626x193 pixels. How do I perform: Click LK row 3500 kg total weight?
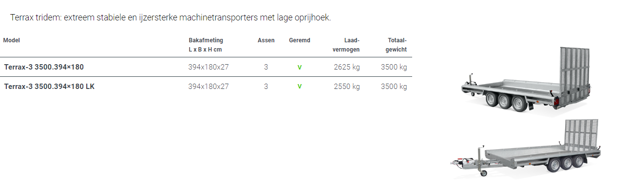(x=394, y=87)
